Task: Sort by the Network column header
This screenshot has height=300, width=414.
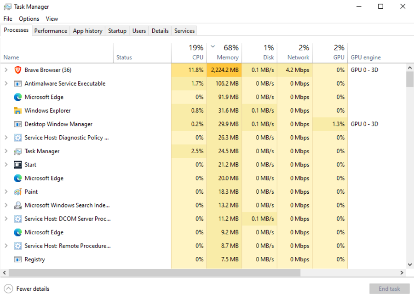Action: (295, 52)
